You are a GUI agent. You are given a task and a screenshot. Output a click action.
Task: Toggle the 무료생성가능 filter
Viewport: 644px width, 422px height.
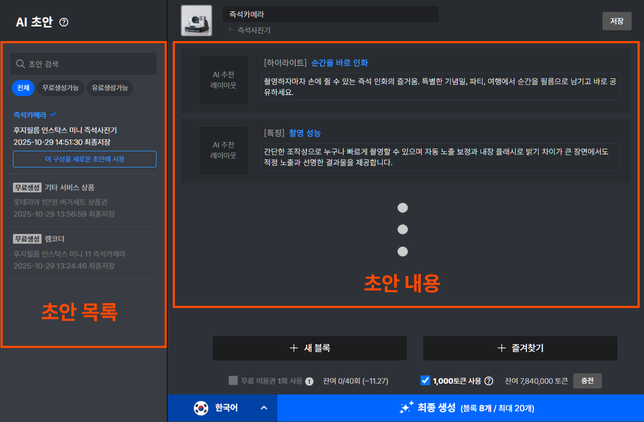coord(62,88)
